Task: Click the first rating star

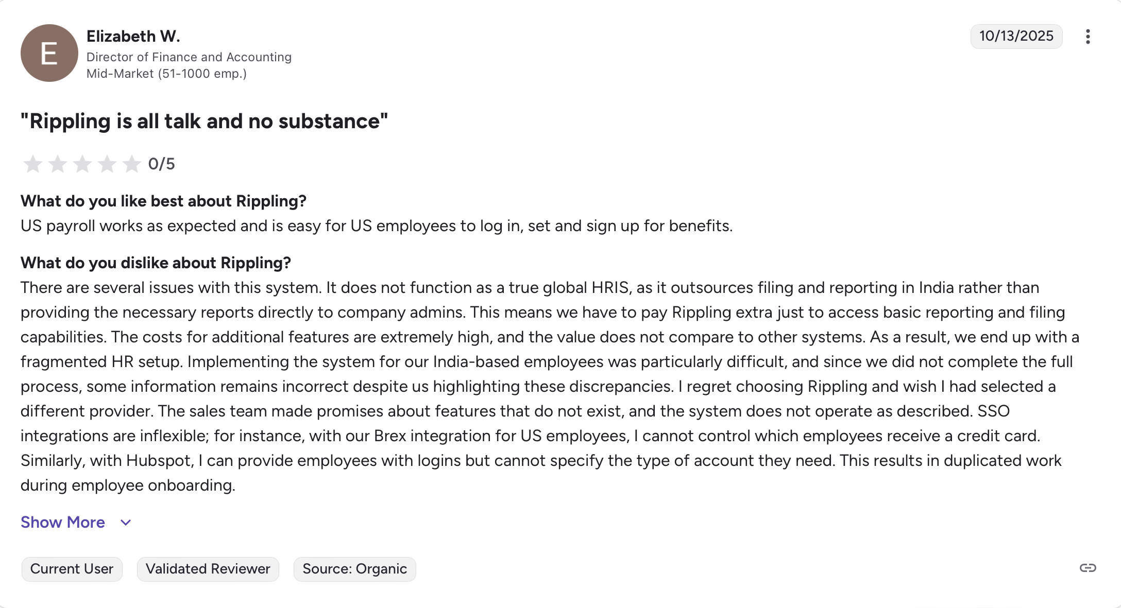Action: click(x=33, y=164)
